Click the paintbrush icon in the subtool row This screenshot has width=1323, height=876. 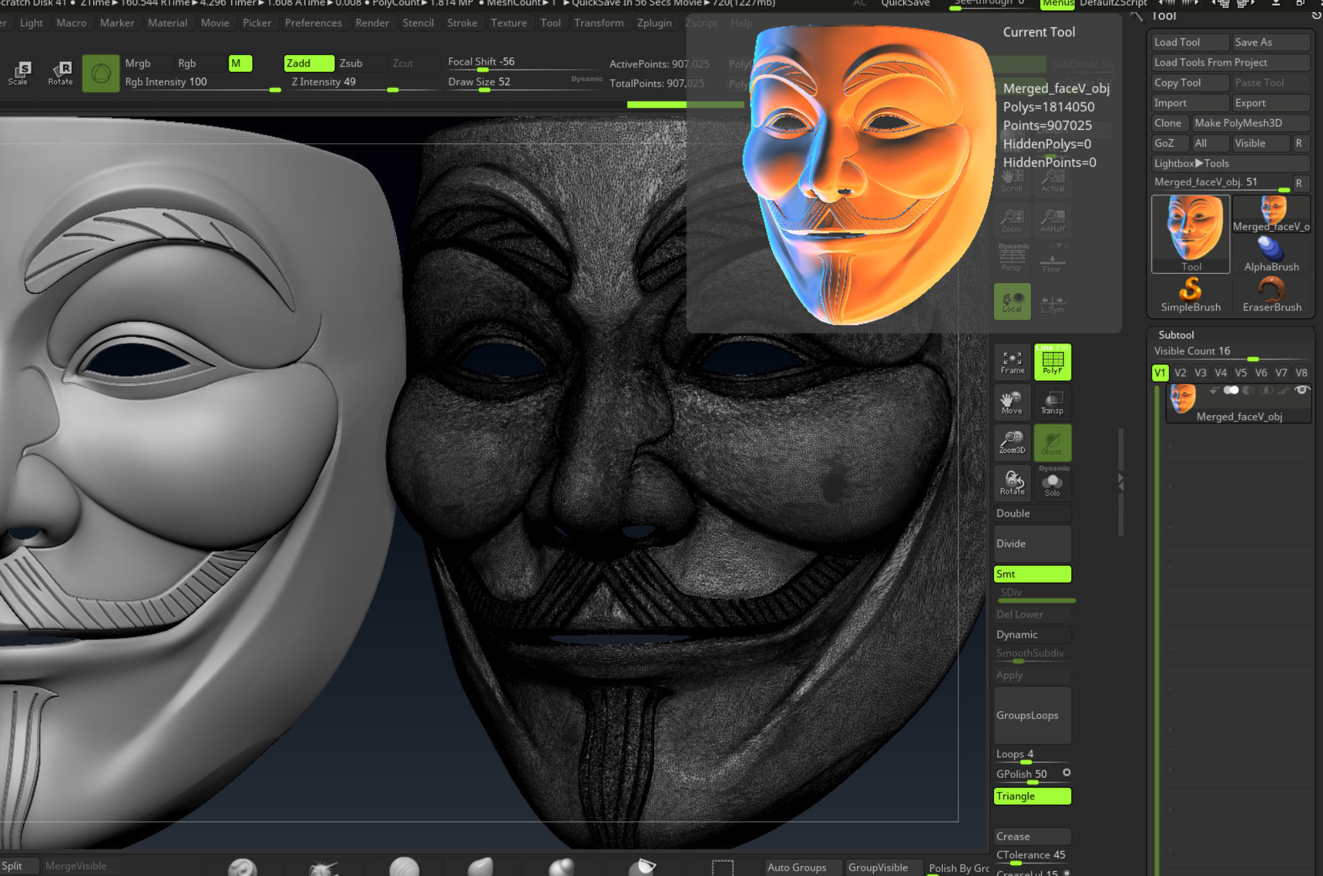(1283, 390)
